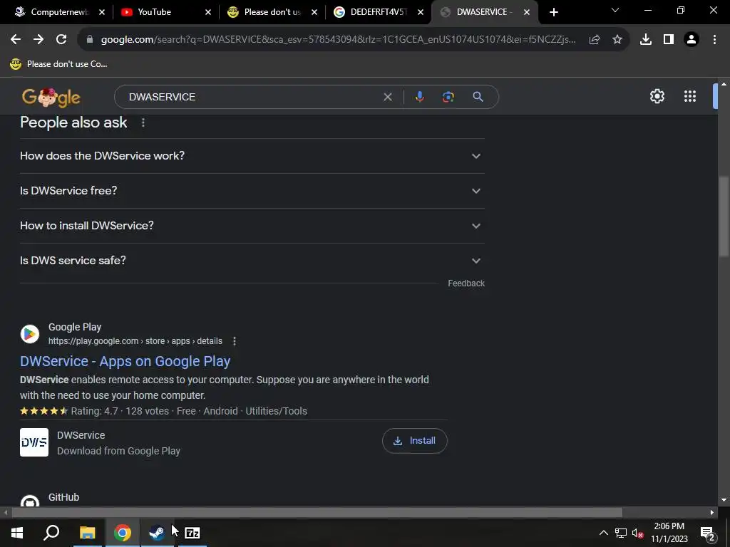Click the Feedback link
Image resolution: width=730 pixels, height=547 pixels.
466,283
